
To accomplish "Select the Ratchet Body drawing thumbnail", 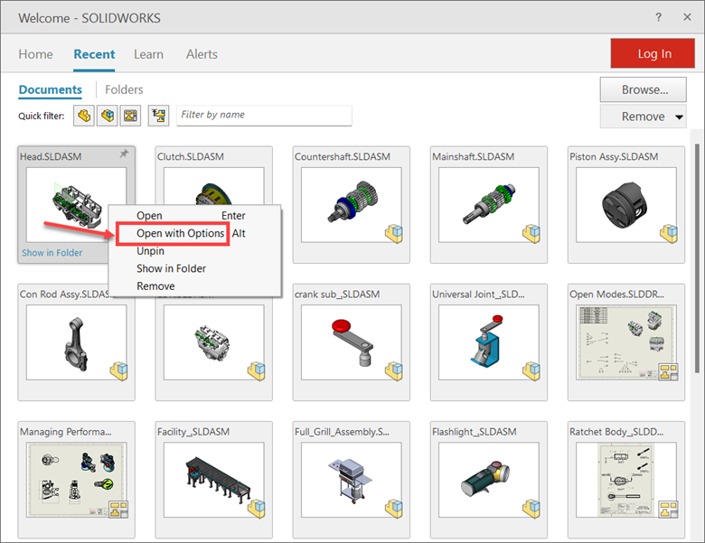I will click(626, 480).
